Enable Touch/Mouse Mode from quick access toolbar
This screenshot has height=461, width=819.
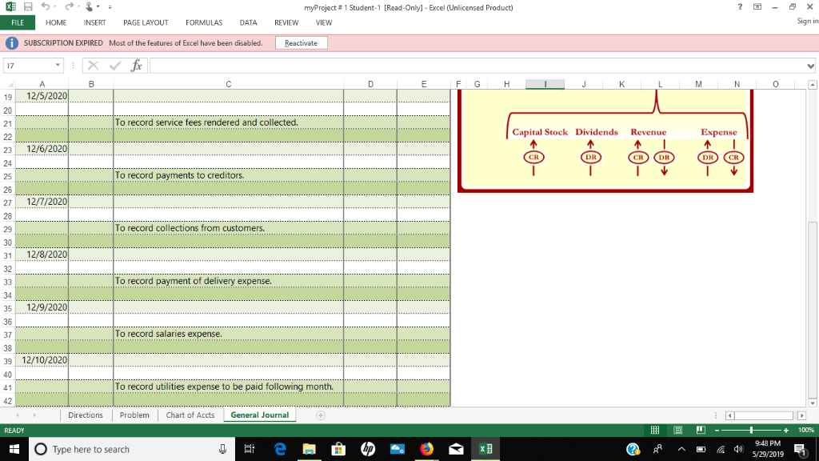click(x=90, y=7)
